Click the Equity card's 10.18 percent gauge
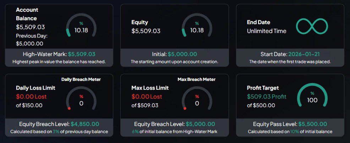This screenshot has width=350, height=143. (x=197, y=28)
